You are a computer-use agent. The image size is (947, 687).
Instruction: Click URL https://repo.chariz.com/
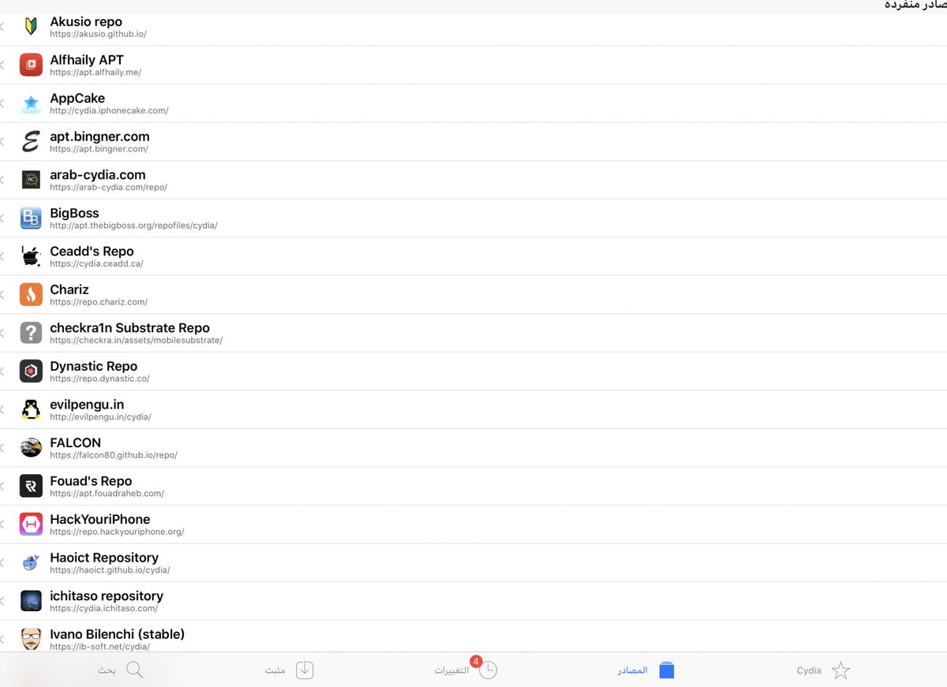pos(99,302)
